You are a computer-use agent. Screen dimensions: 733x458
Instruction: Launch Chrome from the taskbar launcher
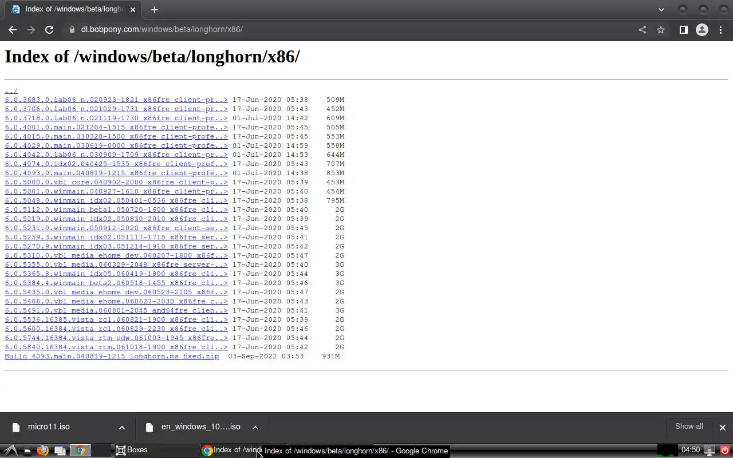(x=80, y=451)
